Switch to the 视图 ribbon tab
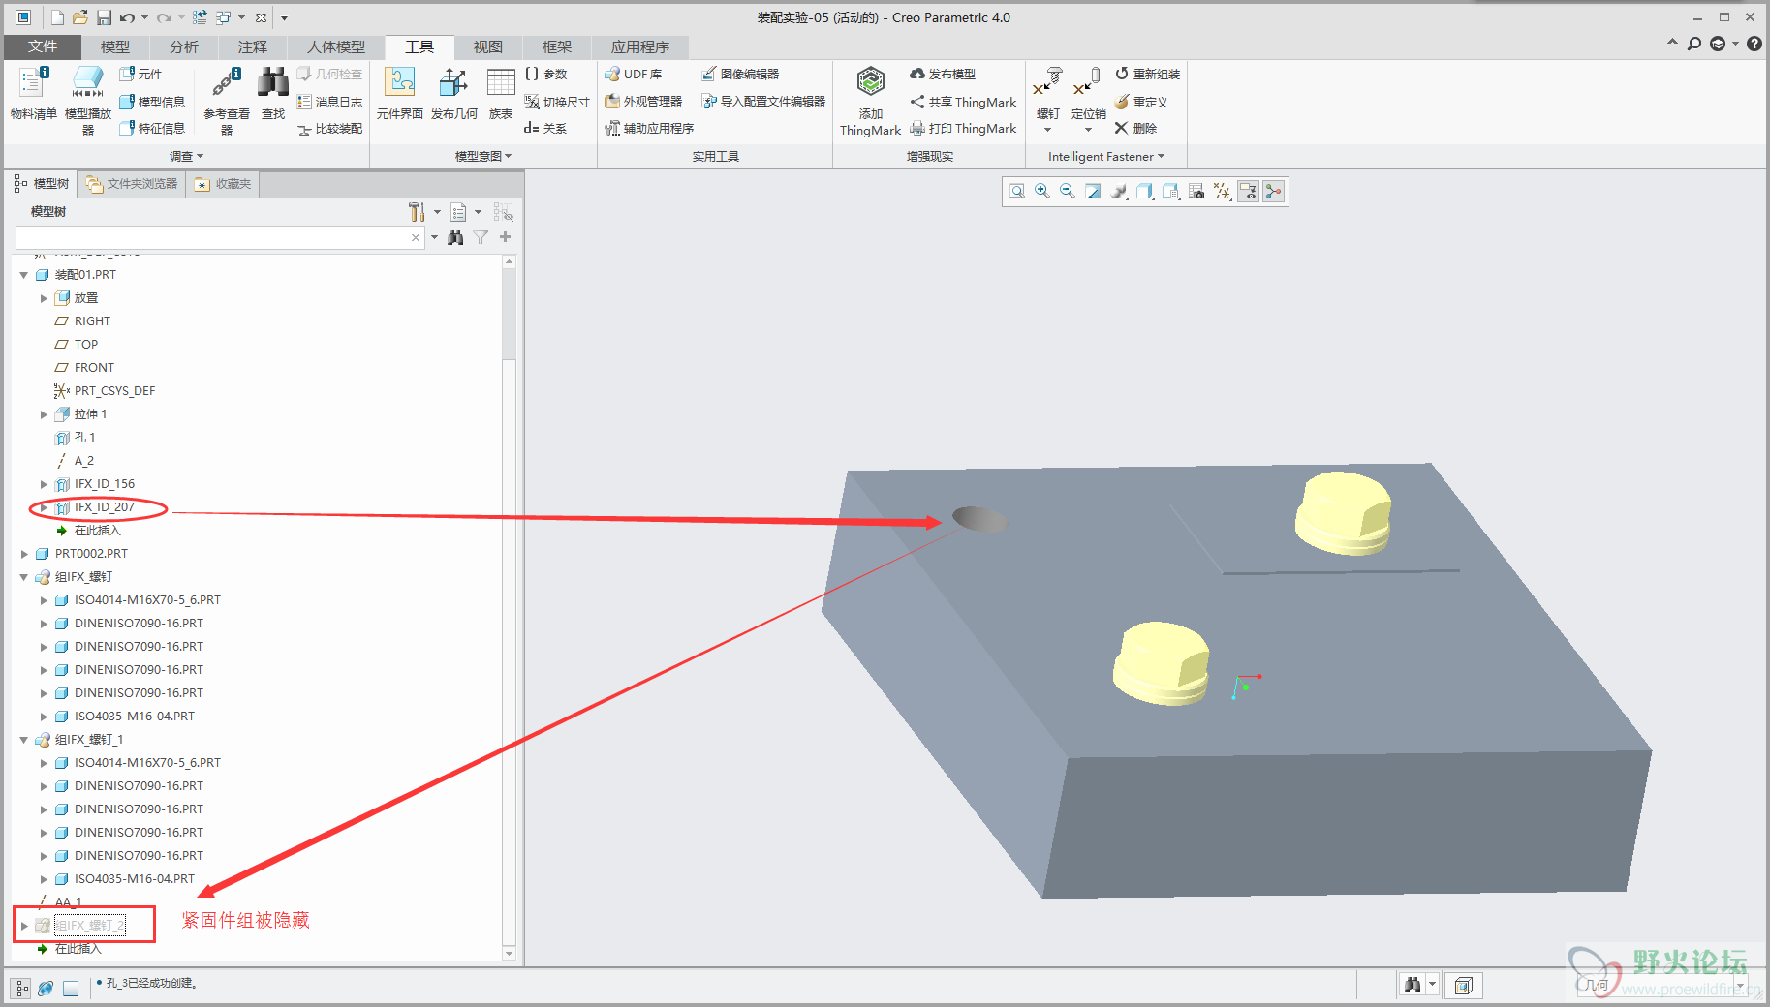1770x1007 pixels. click(488, 46)
